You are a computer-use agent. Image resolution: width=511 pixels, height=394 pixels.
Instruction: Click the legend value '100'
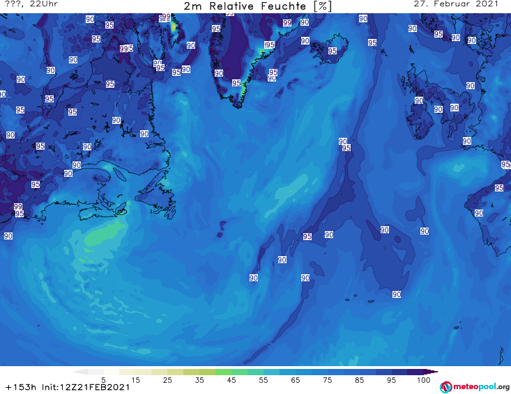coord(424,379)
